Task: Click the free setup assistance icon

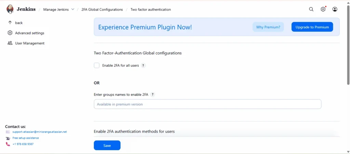Action: (8, 138)
